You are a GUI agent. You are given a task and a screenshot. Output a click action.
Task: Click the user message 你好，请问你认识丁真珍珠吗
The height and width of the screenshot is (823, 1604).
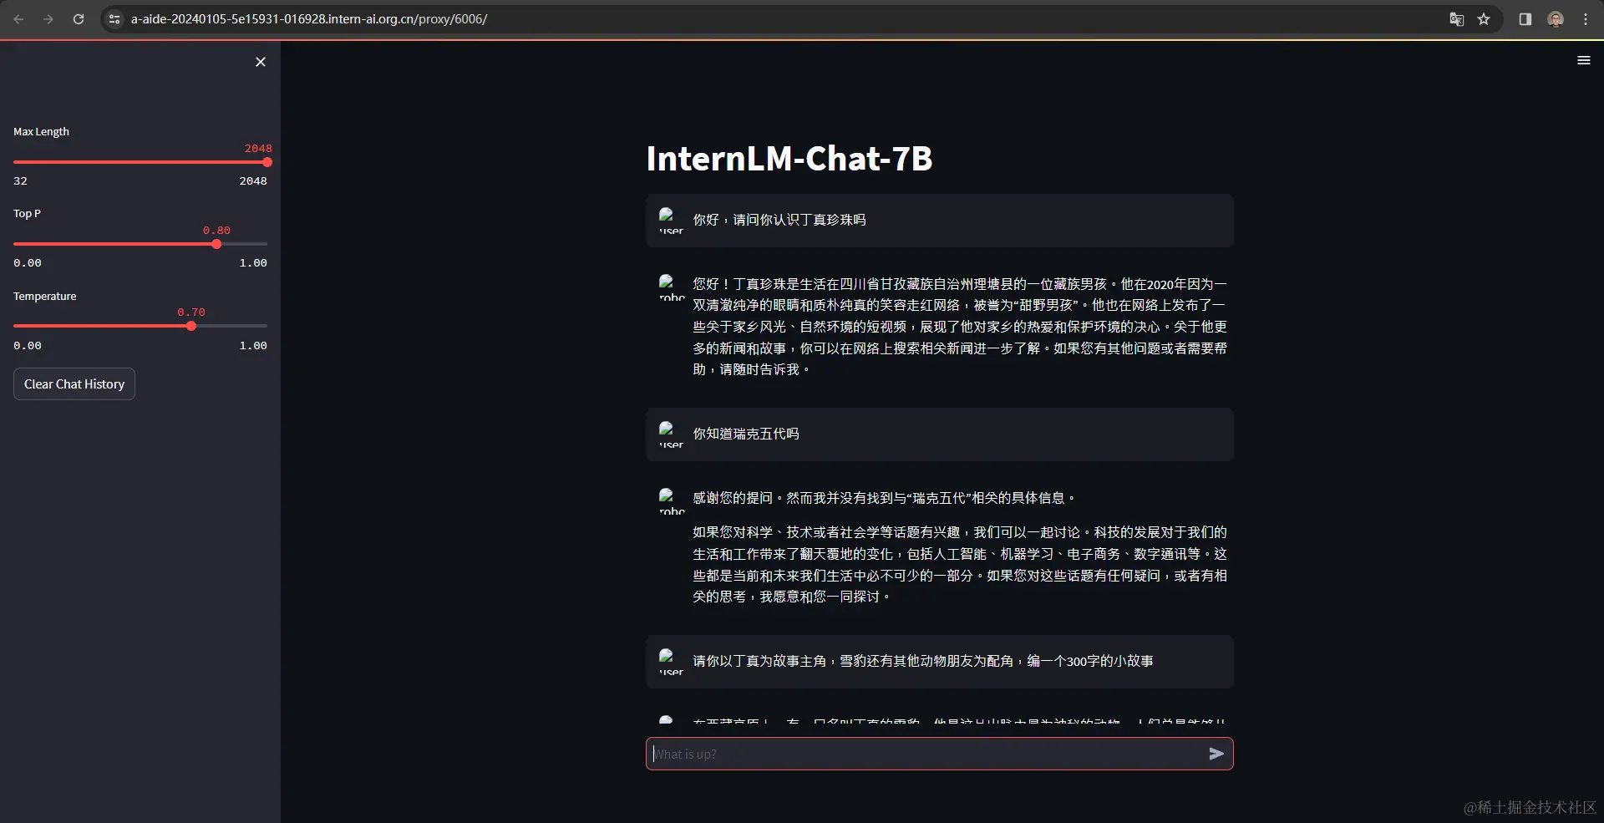coord(779,220)
